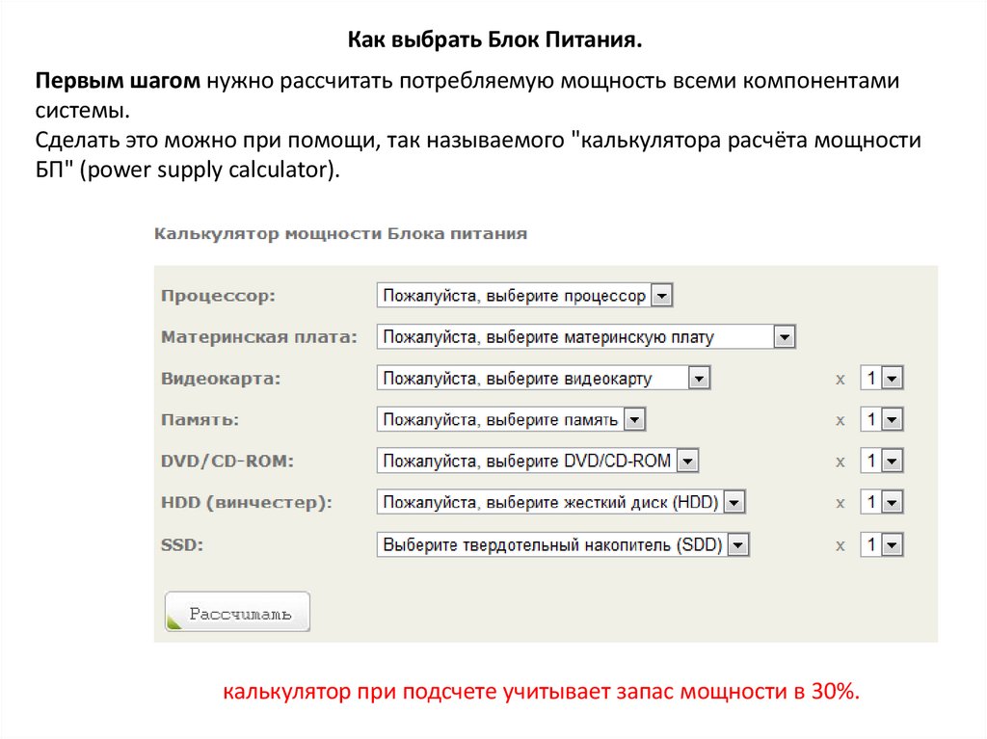Image resolution: width=987 pixels, height=739 pixels.
Task: Open the video card selection dropdown
Action: [x=543, y=379]
